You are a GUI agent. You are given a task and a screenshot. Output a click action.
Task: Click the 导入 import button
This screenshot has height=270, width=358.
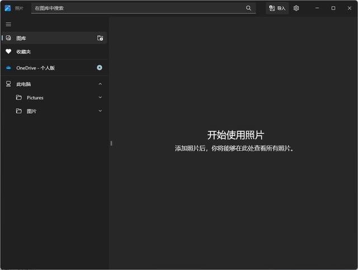click(x=277, y=8)
